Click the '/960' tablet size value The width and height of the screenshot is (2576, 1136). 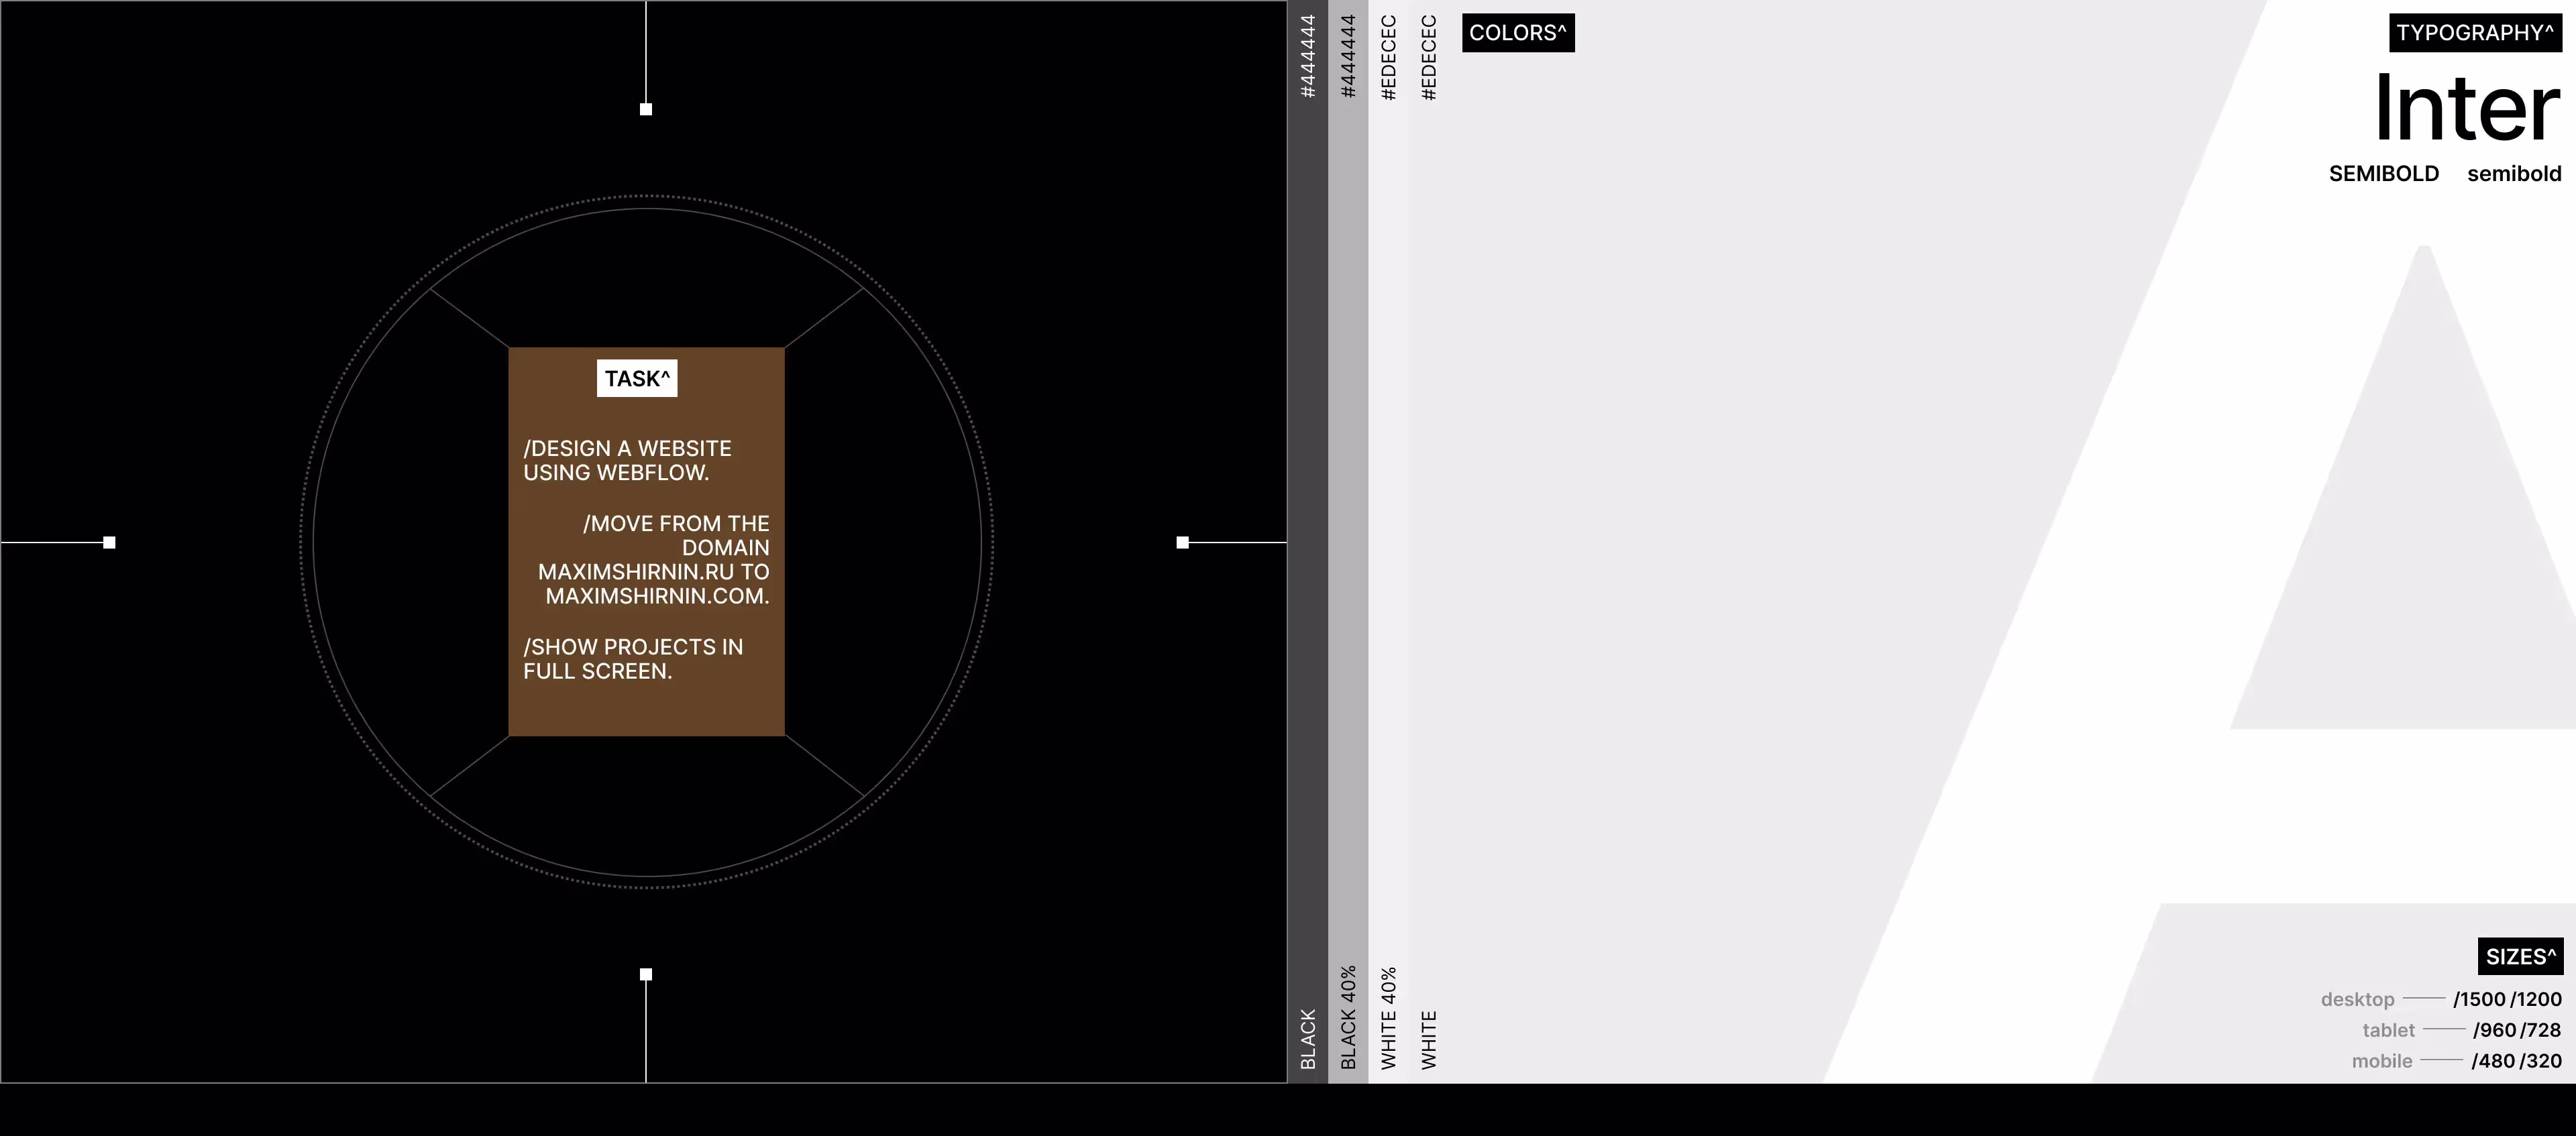(x=2494, y=1030)
